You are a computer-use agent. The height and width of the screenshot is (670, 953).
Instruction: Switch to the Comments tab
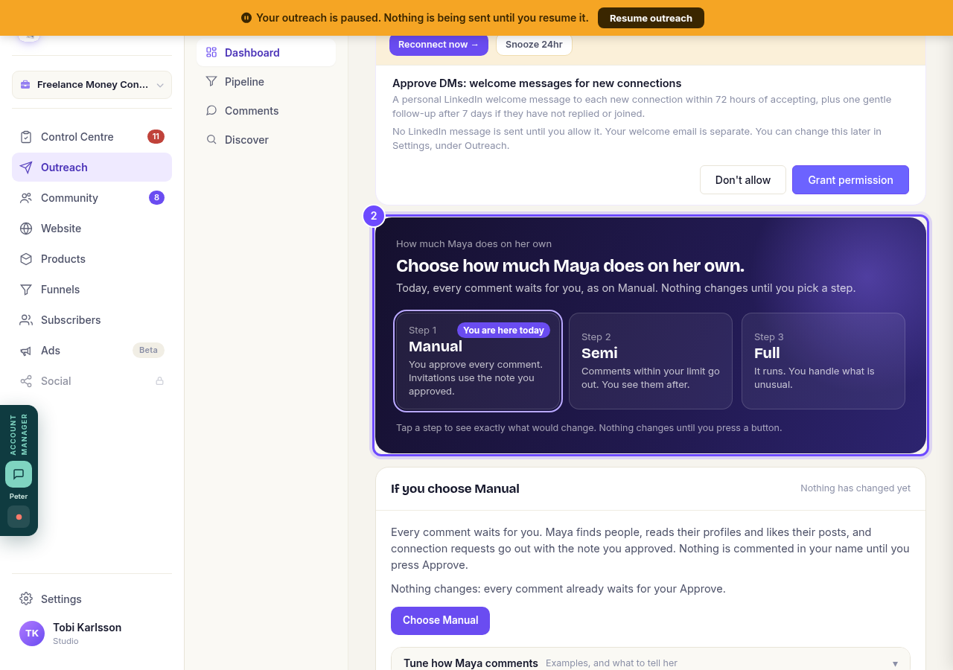pyautogui.click(x=267, y=111)
